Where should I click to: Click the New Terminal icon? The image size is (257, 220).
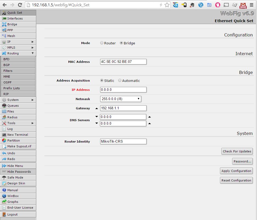click(x=4, y=135)
